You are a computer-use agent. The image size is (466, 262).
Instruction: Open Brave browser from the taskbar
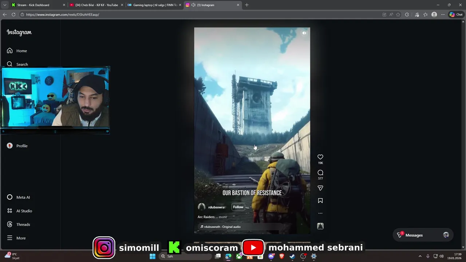tap(281, 256)
